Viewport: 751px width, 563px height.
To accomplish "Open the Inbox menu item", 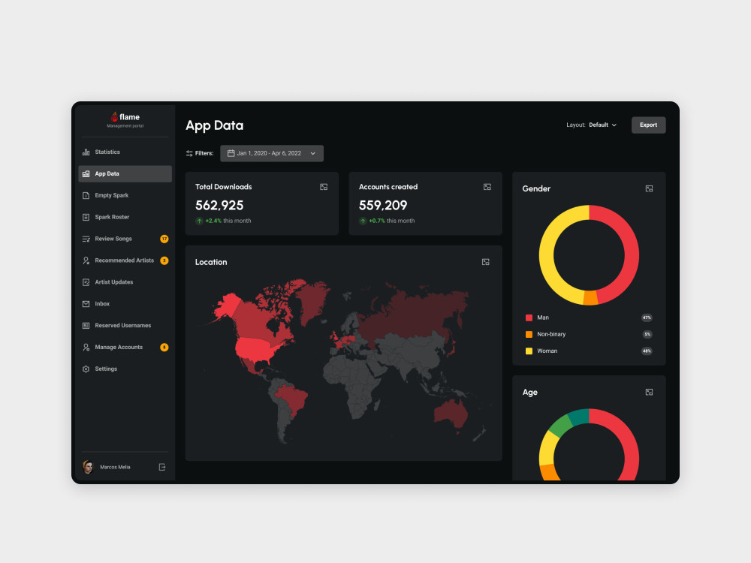I will click(125, 304).
